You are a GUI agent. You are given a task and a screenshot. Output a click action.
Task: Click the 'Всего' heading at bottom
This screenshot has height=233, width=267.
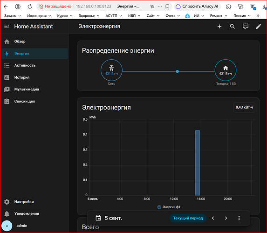tap(90, 227)
